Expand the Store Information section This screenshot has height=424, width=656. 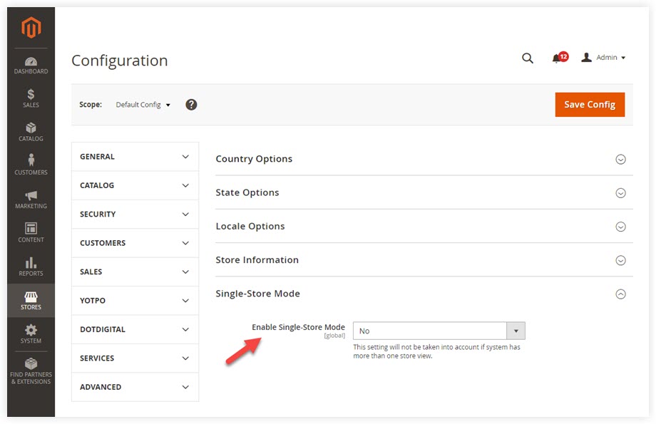tap(424, 260)
